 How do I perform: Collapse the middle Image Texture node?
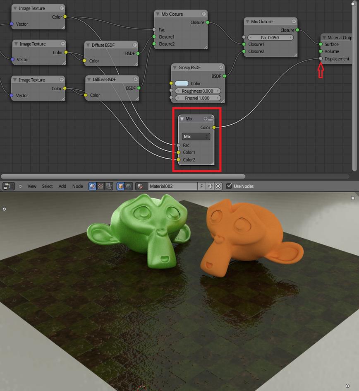coord(16,44)
